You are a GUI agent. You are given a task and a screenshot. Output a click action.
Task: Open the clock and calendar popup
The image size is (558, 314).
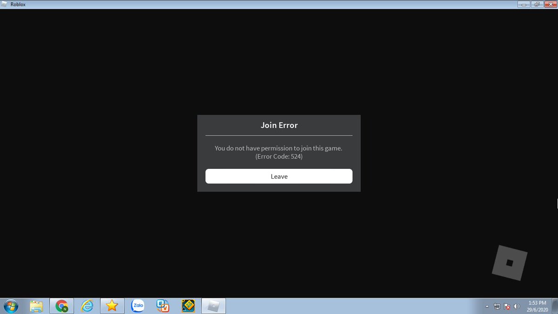click(x=538, y=307)
